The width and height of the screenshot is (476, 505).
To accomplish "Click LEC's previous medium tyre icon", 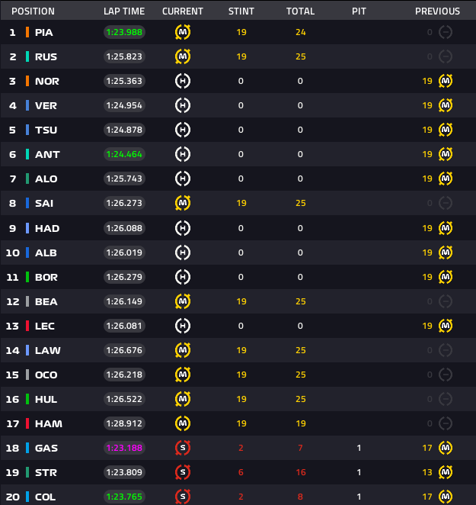I will click(446, 326).
